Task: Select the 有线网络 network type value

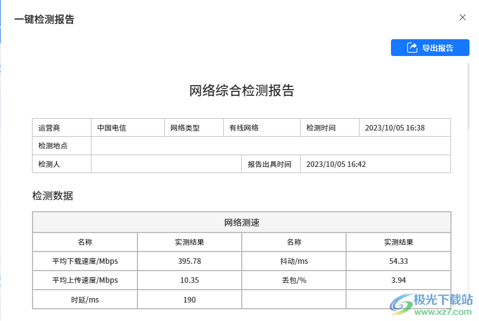Action: point(262,128)
